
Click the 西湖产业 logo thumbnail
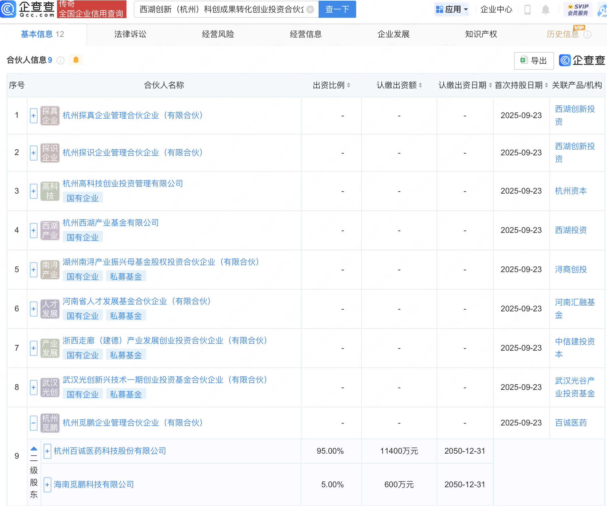click(50, 231)
